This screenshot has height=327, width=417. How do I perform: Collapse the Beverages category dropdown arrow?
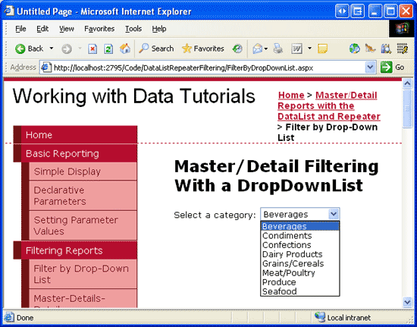pyautogui.click(x=334, y=214)
